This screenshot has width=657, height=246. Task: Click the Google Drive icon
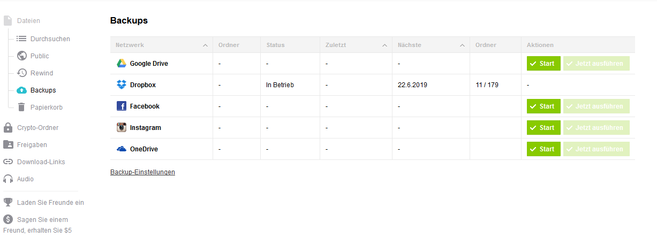[122, 64]
